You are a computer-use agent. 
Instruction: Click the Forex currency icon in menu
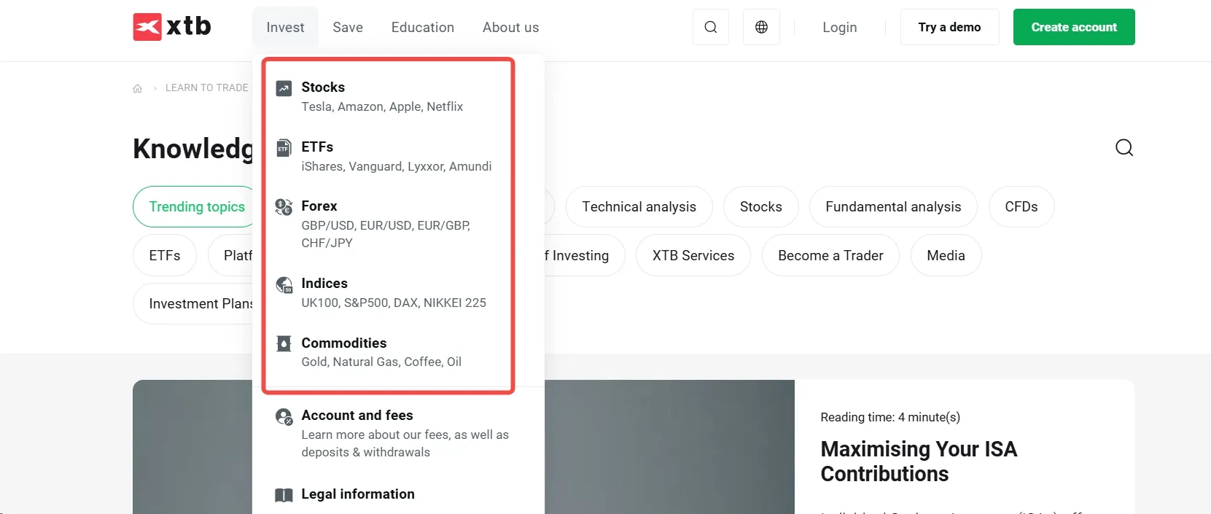[x=284, y=207]
